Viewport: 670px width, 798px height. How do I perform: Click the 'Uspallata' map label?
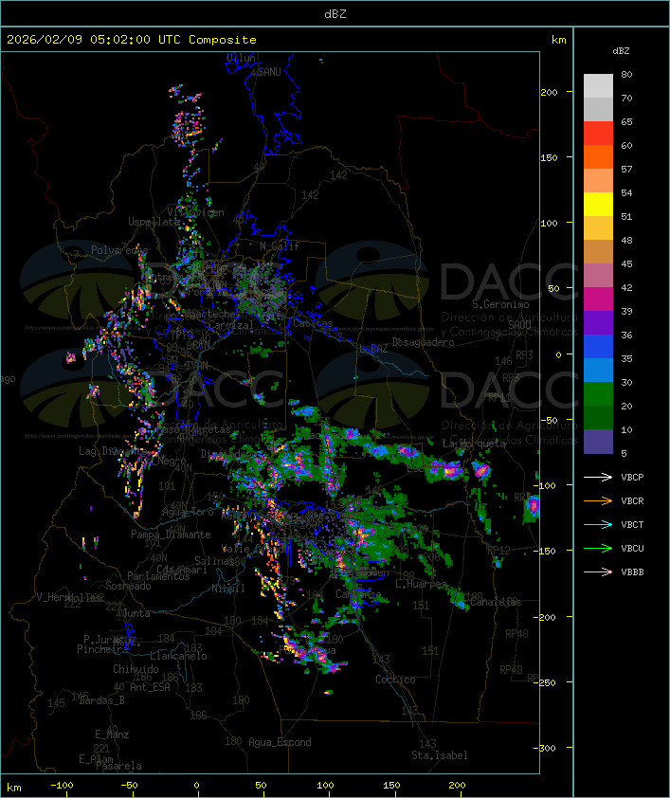click(154, 222)
